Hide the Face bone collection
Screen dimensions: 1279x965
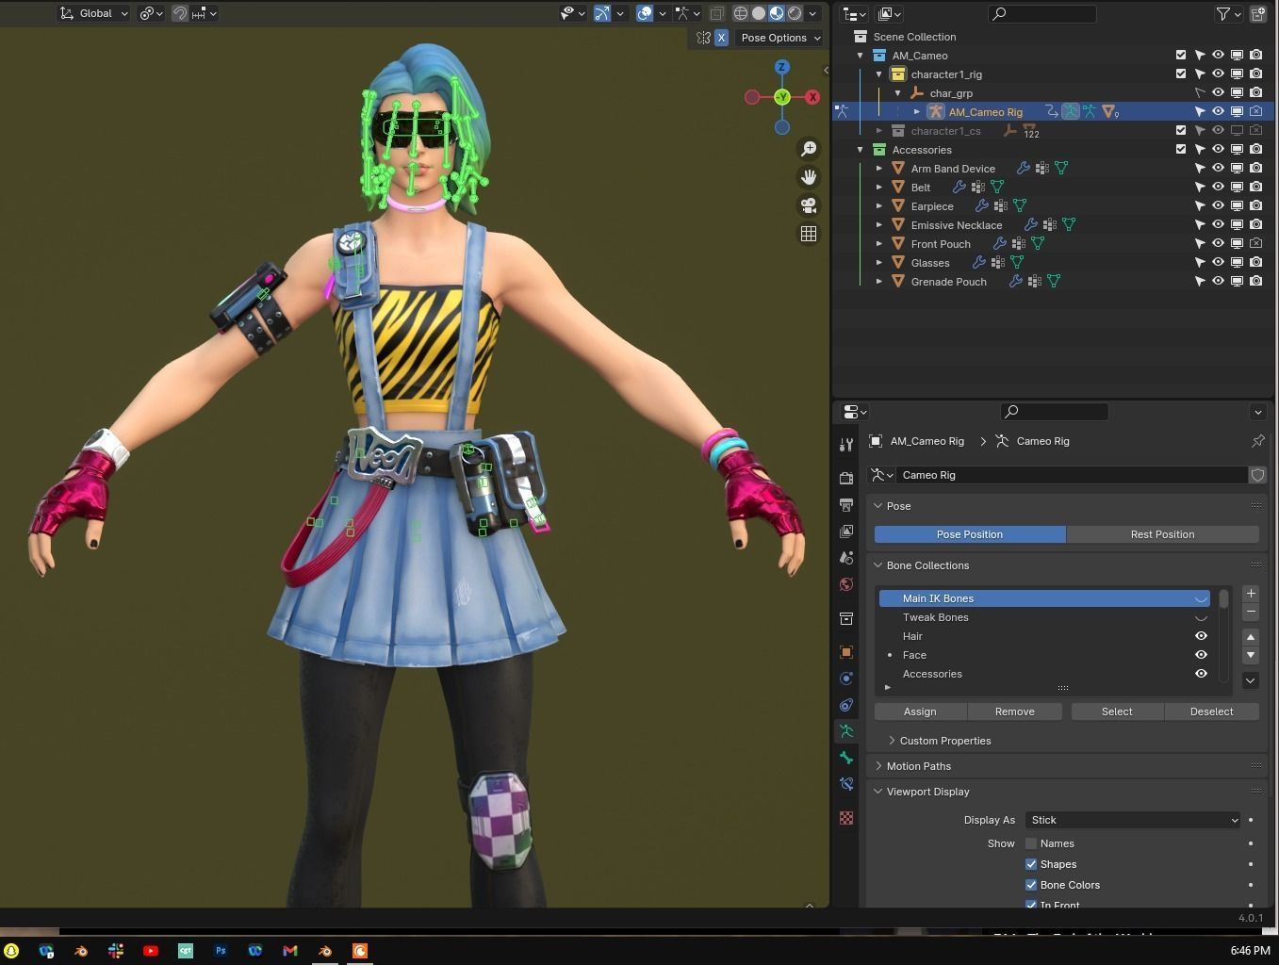[x=1201, y=655]
